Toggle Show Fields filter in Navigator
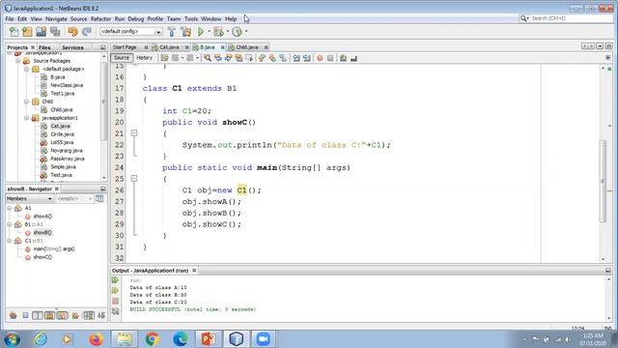Image resolution: width=618 pixels, height=348 pixels. point(25,315)
